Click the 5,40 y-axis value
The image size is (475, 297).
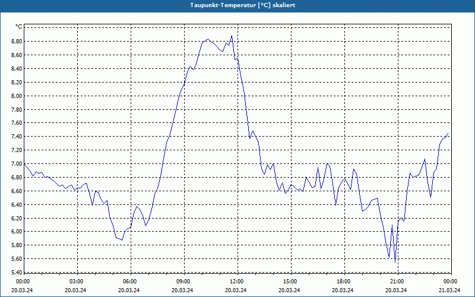pyautogui.click(x=17, y=272)
